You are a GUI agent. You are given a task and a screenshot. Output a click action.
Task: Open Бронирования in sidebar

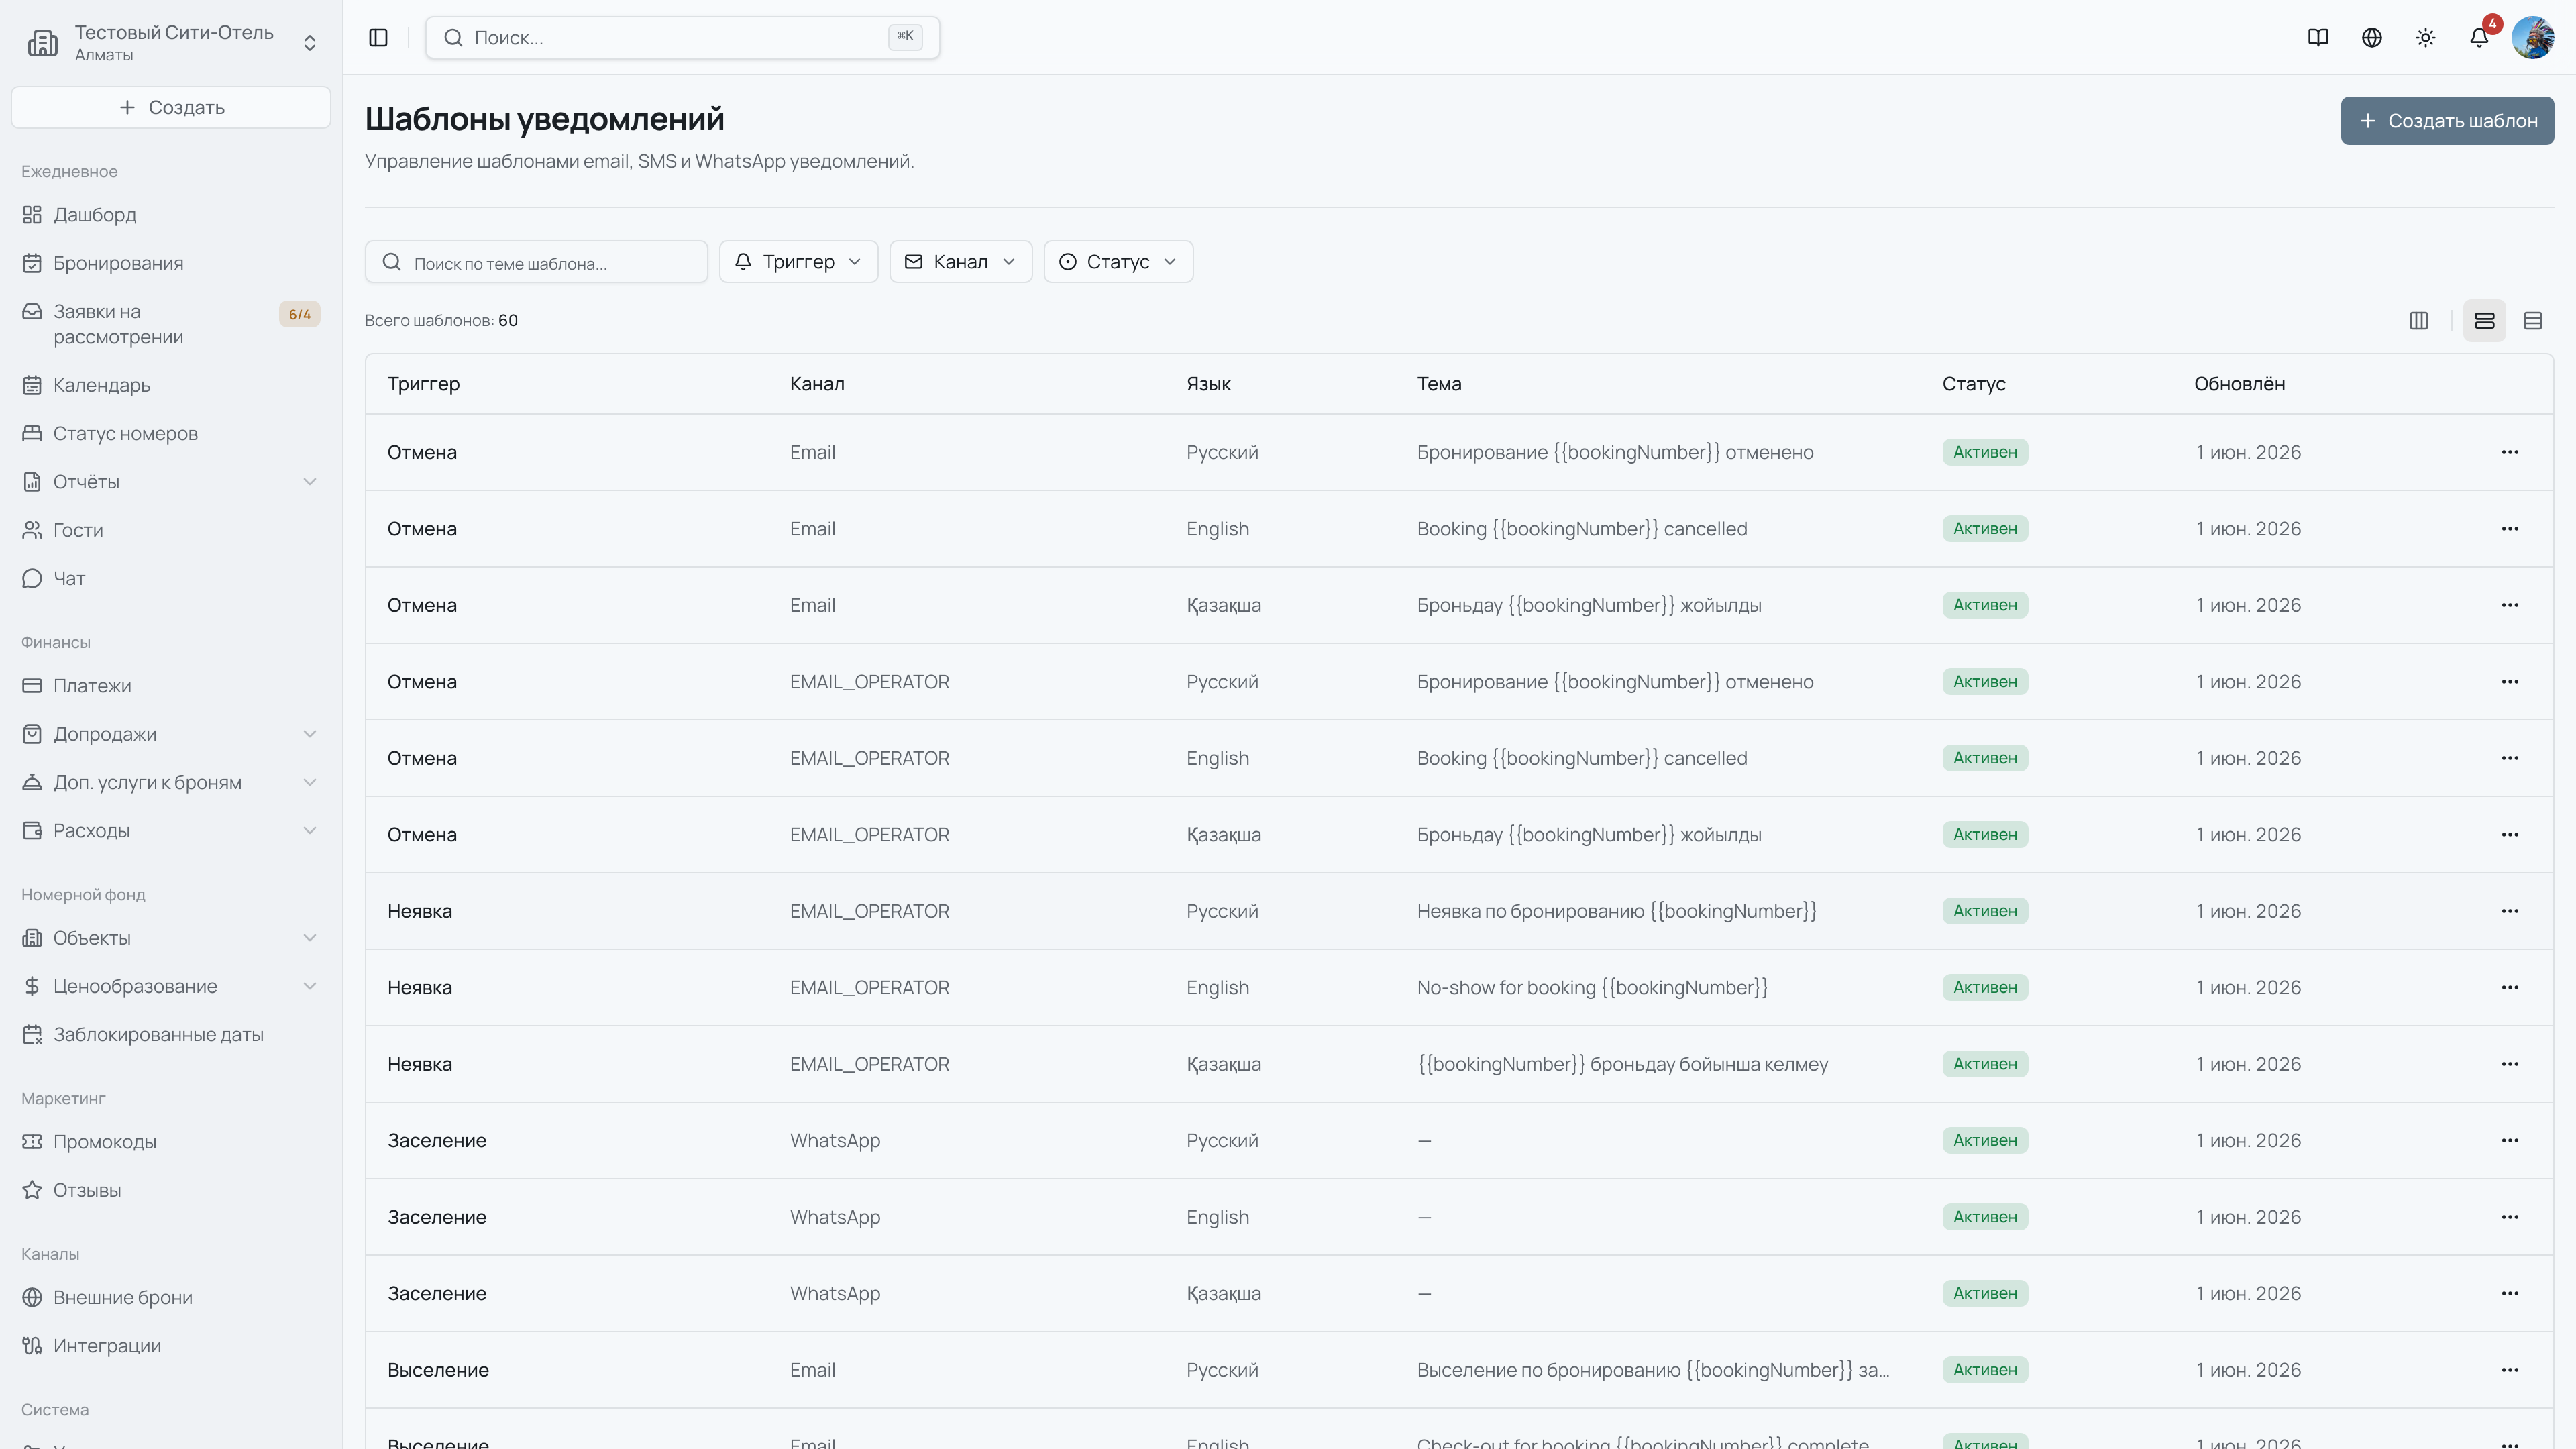pos(171,263)
